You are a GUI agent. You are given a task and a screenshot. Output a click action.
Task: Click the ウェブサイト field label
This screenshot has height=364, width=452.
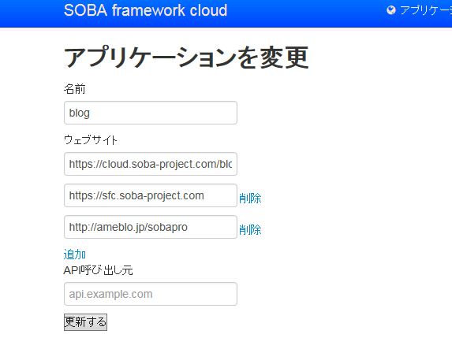[91, 140]
